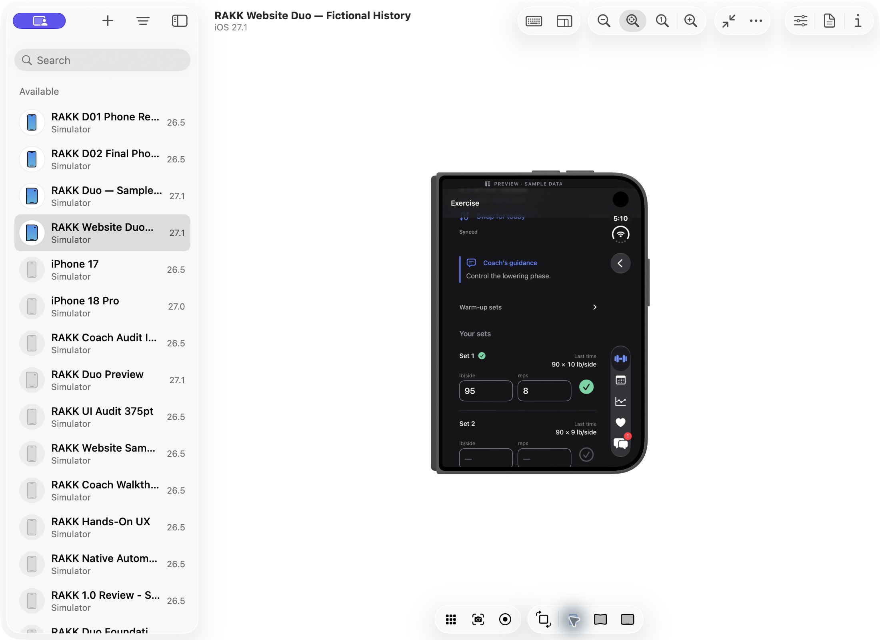Open the calendar tab in simulator
This screenshot has width=880, height=640.
pyautogui.click(x=620, y=380)
